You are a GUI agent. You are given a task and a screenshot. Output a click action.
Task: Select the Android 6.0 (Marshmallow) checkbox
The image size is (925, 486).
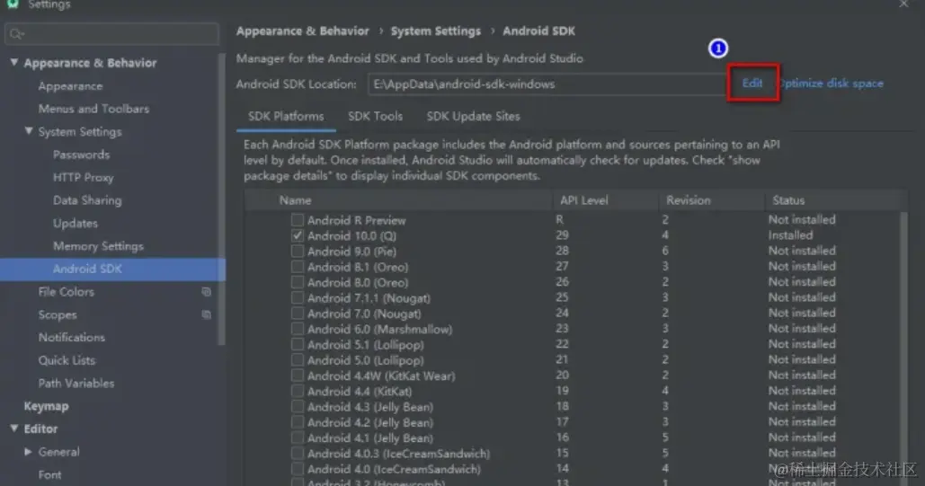click(x=297, y=329)
